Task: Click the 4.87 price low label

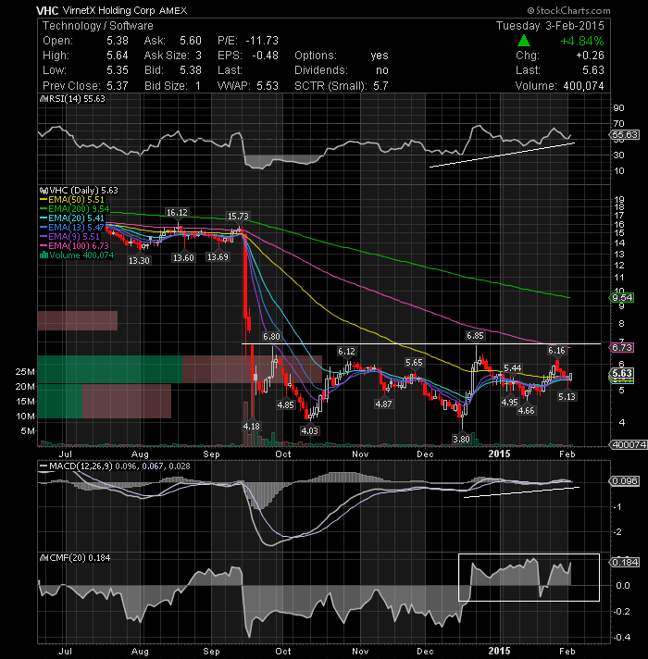Action: 383,404
